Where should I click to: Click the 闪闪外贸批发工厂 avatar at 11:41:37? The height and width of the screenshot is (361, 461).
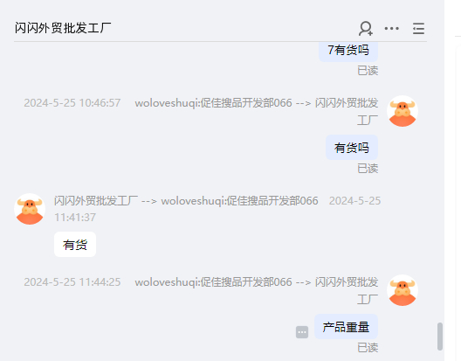pos(30,209)
